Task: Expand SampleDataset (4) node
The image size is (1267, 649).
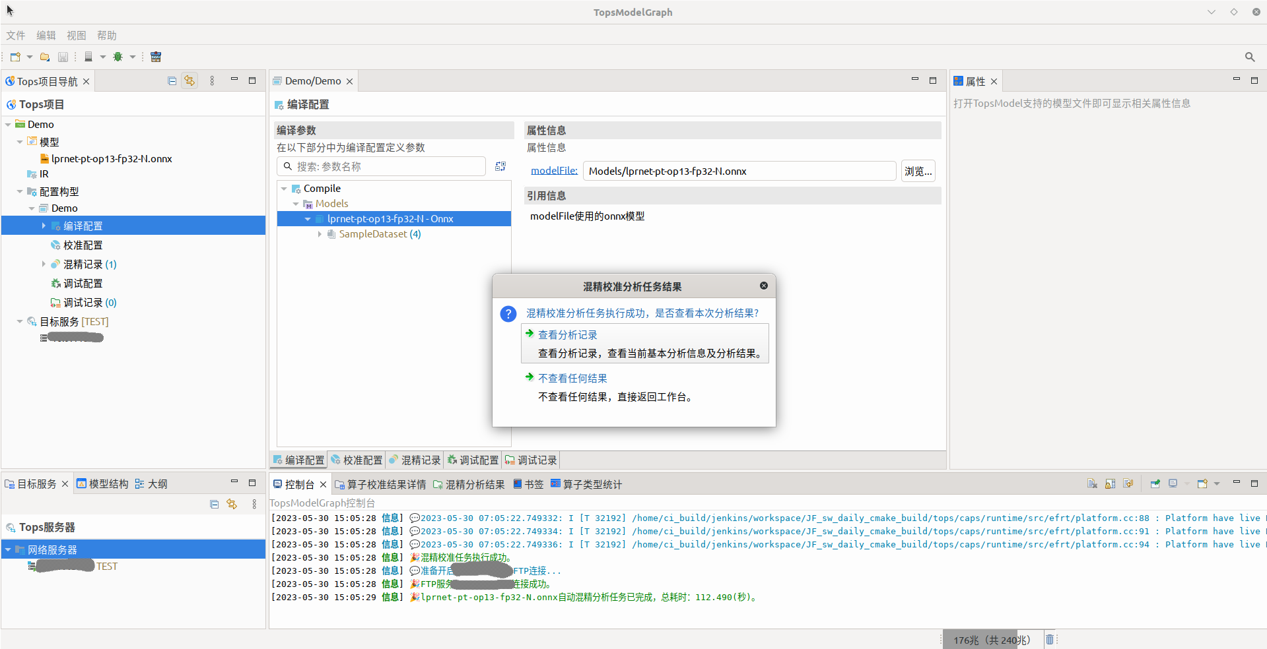Action: [x=320, y=234]
